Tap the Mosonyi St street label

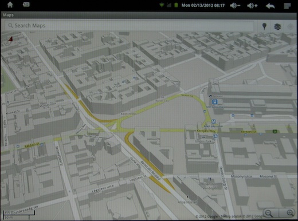(x=268, y=176)
